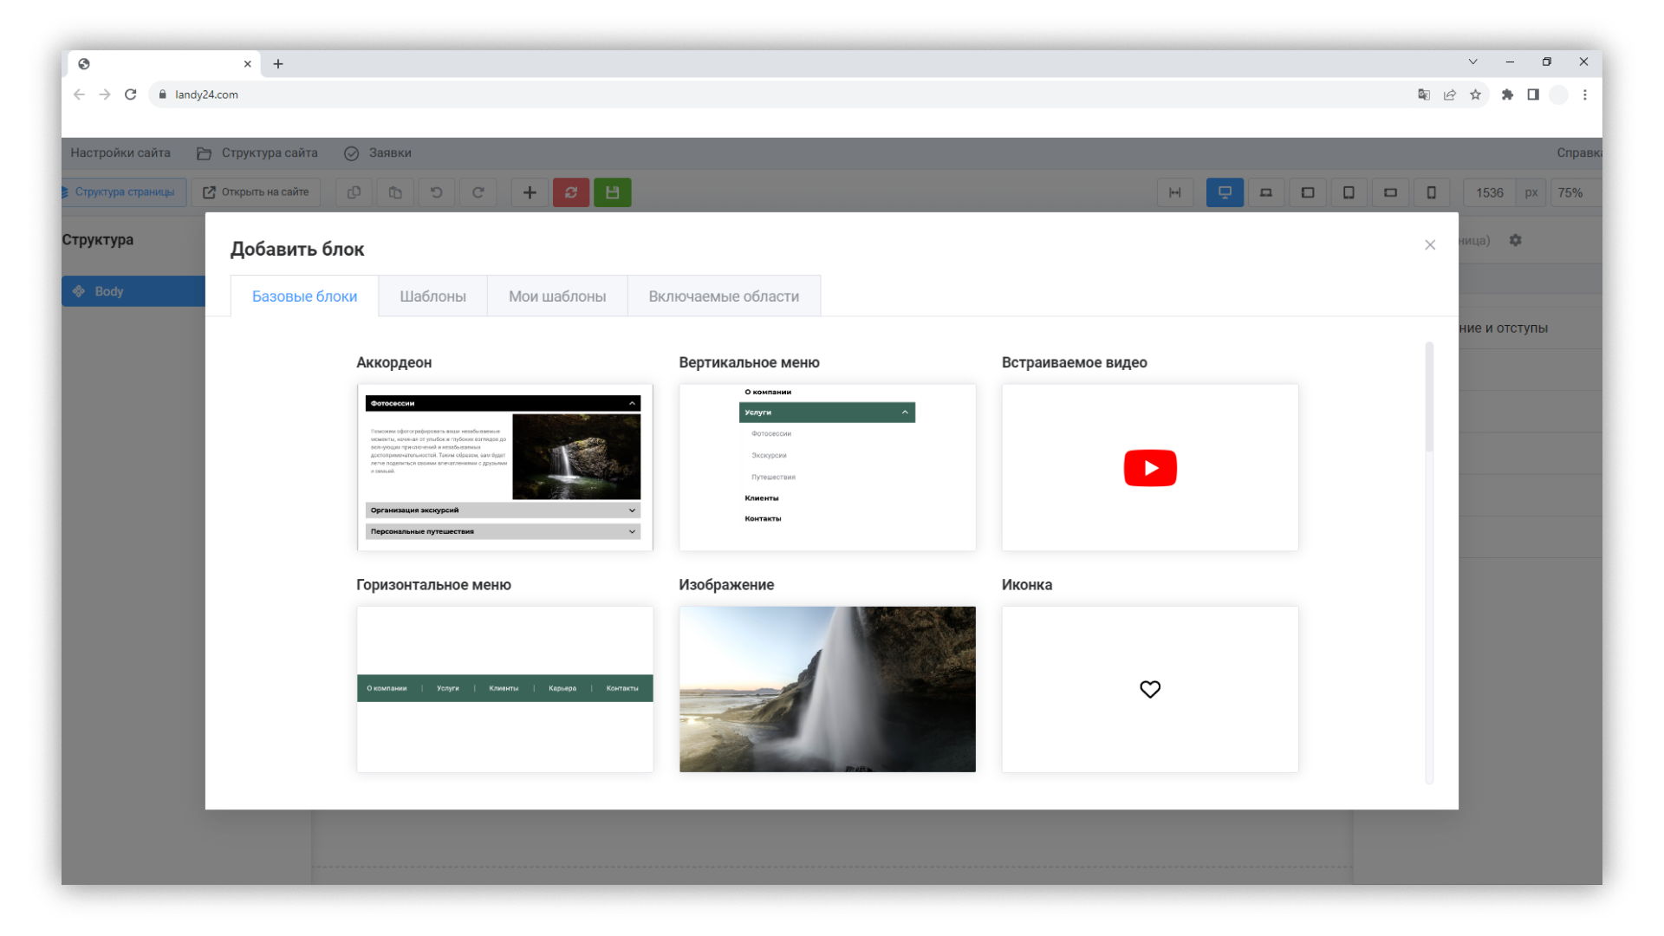The height and width of the screenshot is (936, 1664).
Task: Click the Структура страницы button
Action: (x=124, y=192)
